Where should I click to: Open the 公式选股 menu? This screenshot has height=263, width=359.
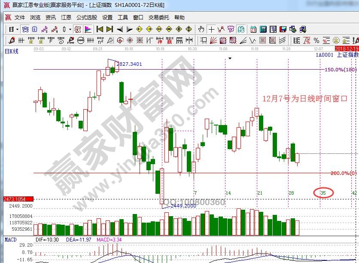tap(86, 18)
